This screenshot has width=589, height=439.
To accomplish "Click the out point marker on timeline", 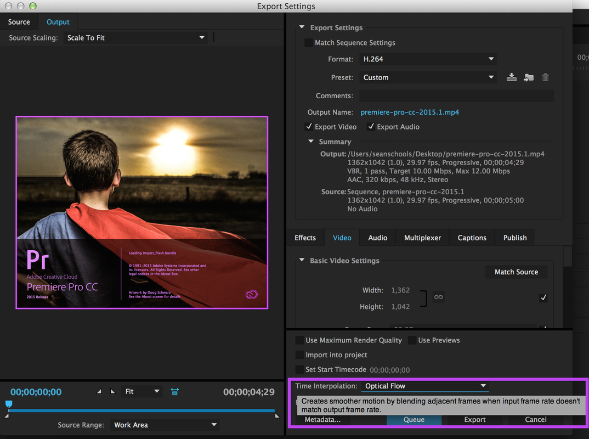I will 277,415.
